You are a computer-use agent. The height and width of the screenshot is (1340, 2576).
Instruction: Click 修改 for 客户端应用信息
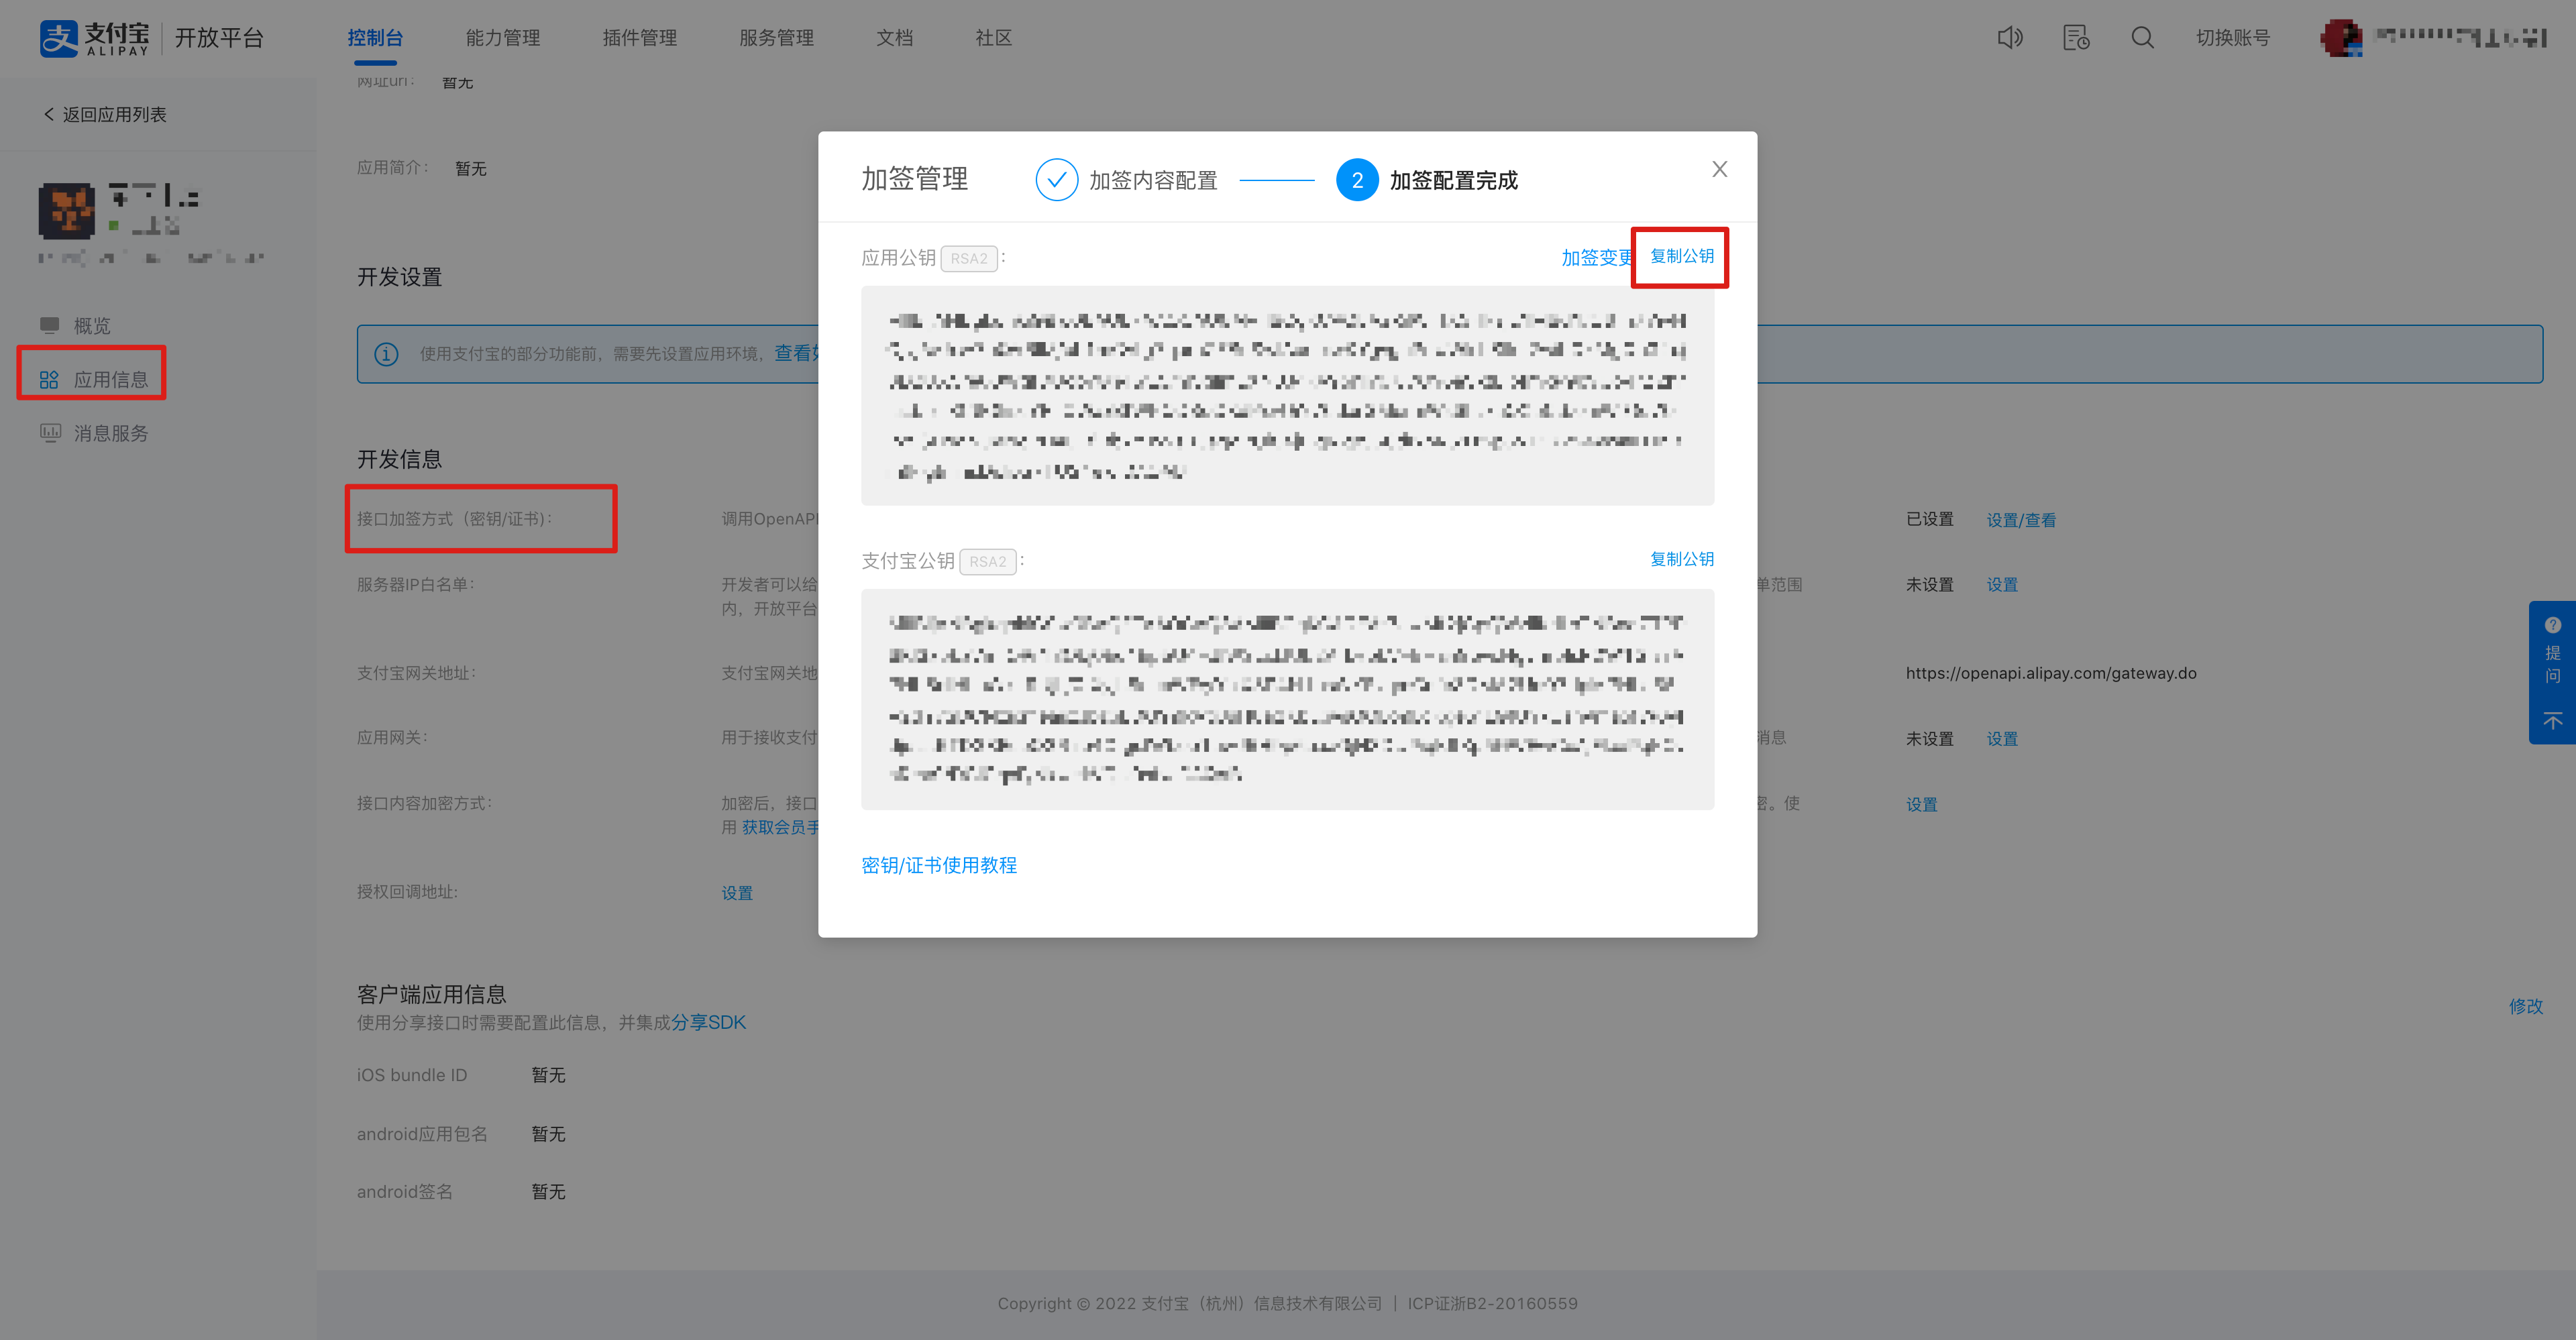(2525, 1006)
